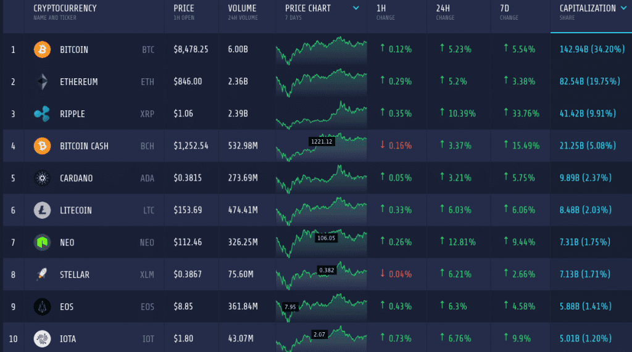
Task: Open the LITECOIN name link
Action: (x=76, y=210)
